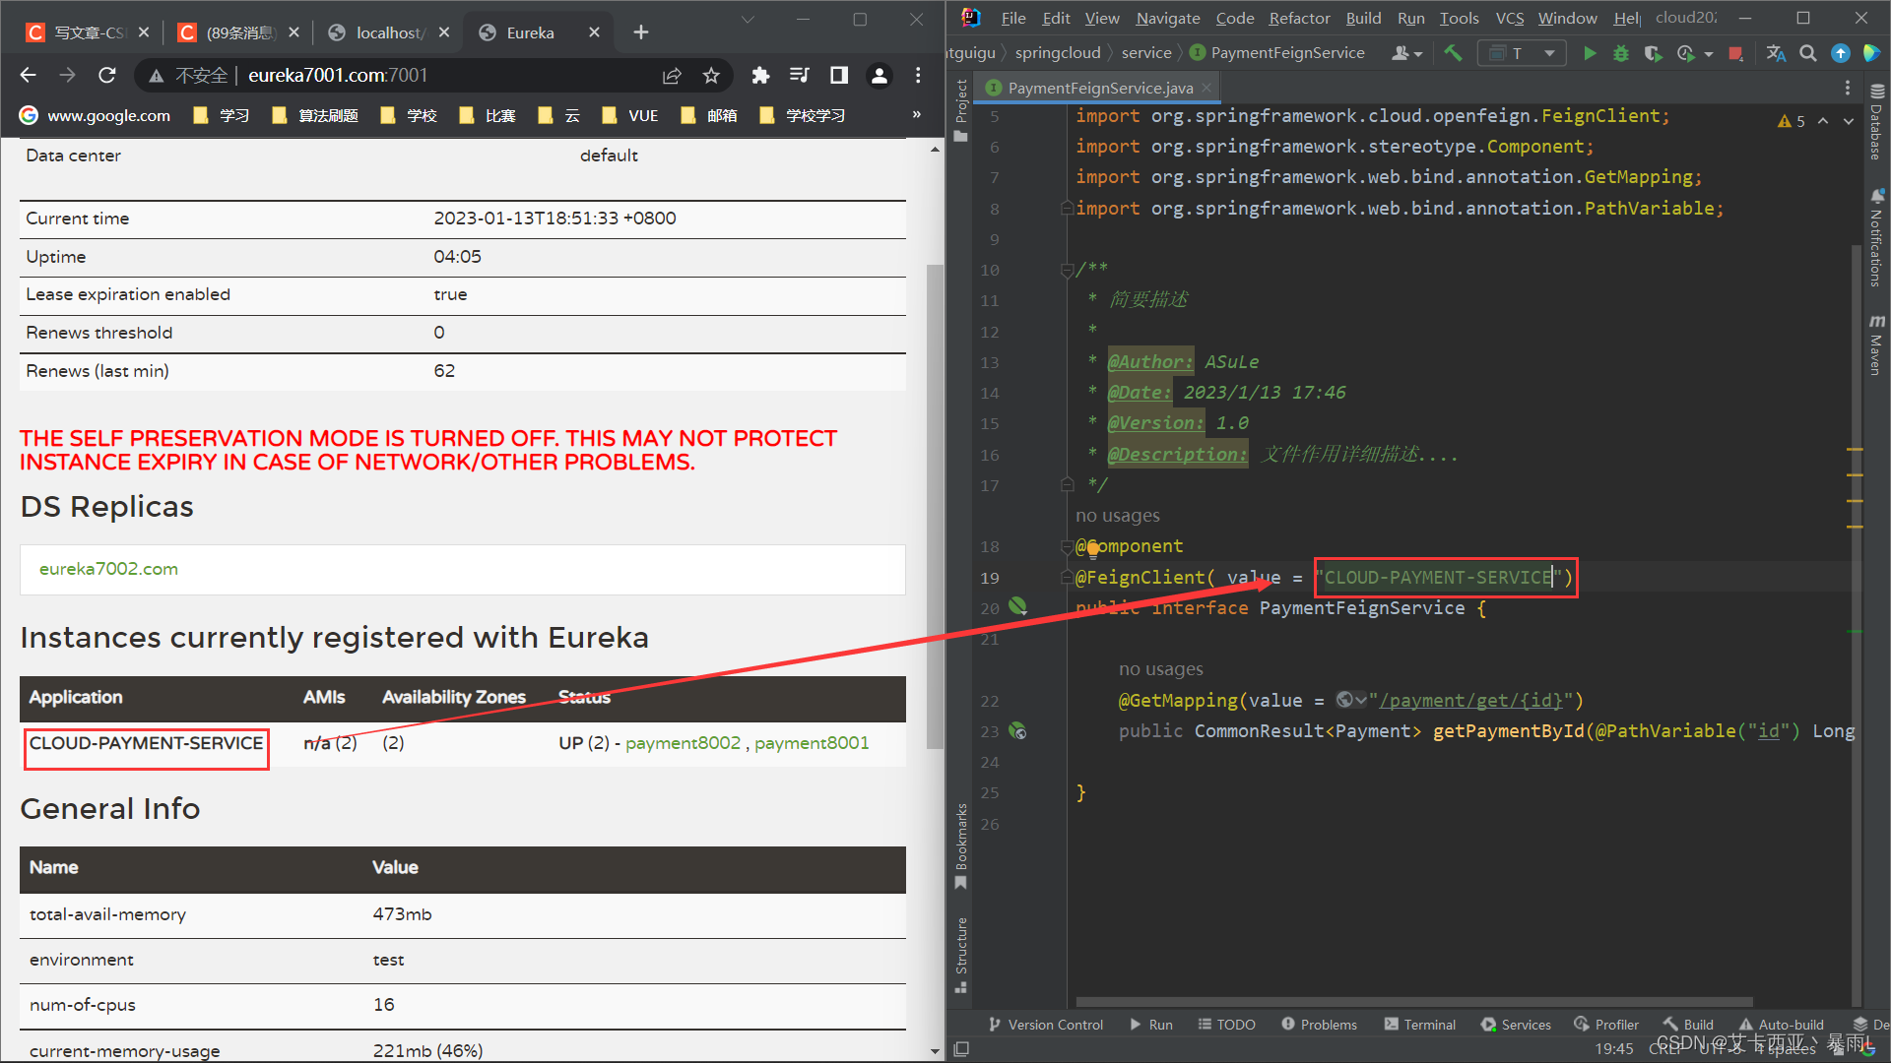Go to next highlighted error arrow

pyautogui.click(x=1849, y=121)
